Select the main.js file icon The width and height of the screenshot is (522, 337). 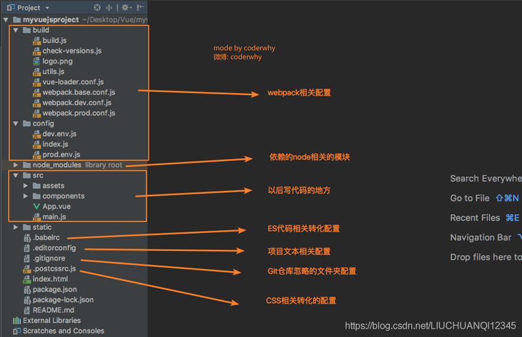click(37, 217)
